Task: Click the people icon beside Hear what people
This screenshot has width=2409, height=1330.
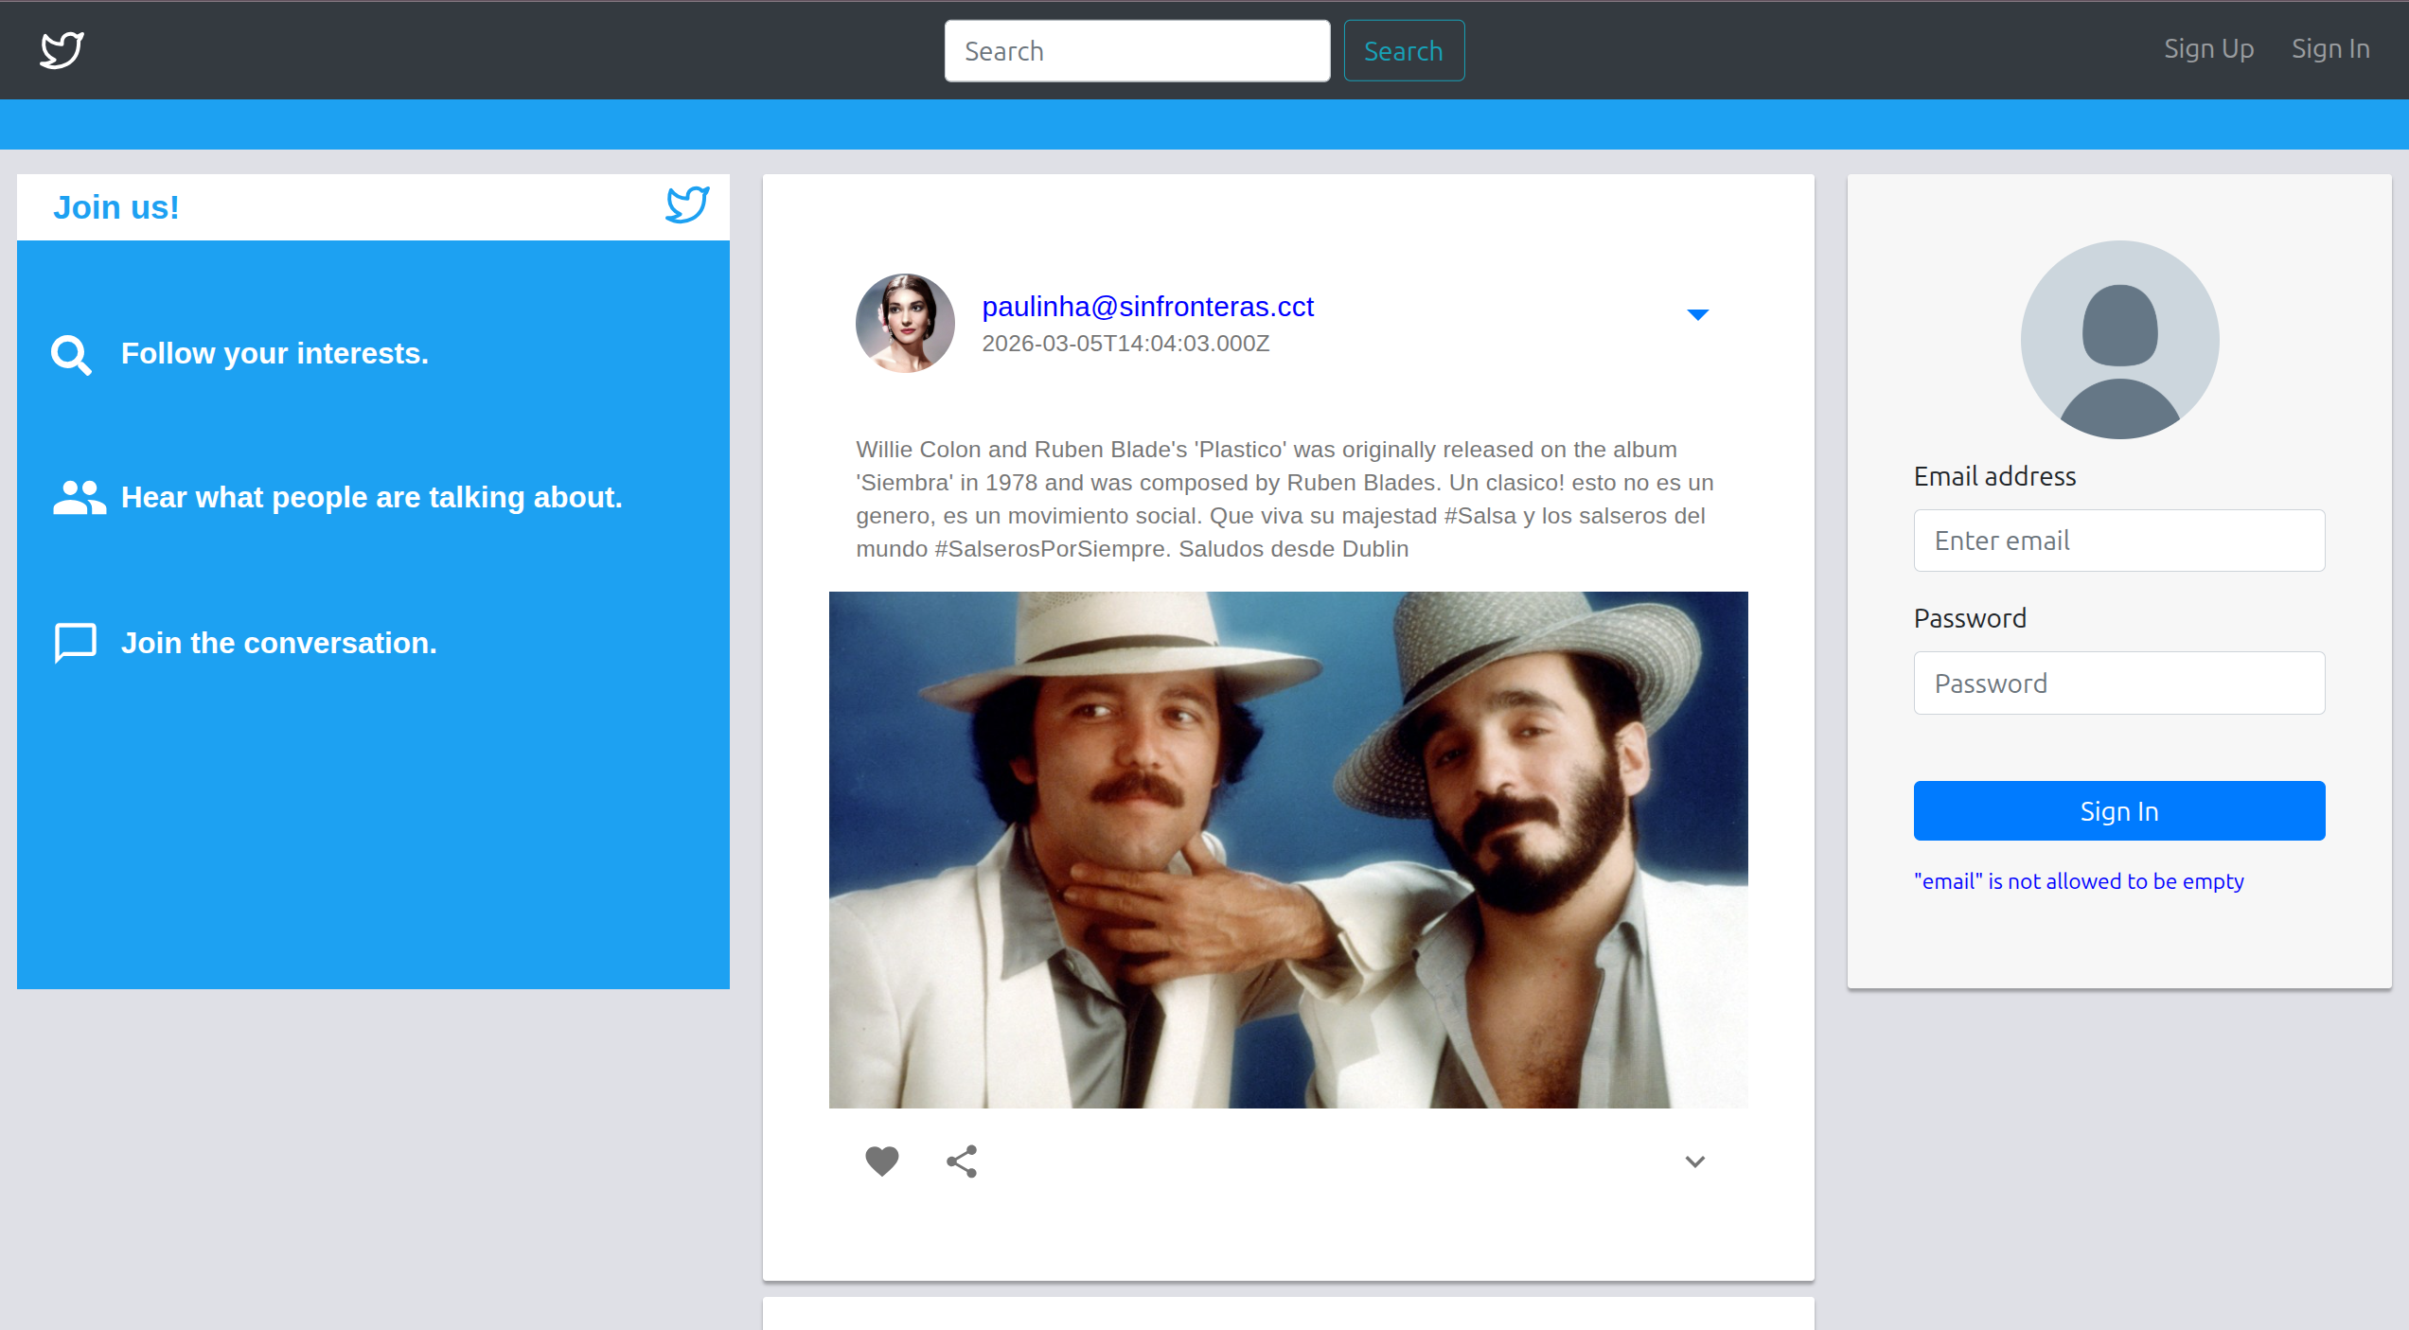Action: pyautogui.click(x=79, y=498)
